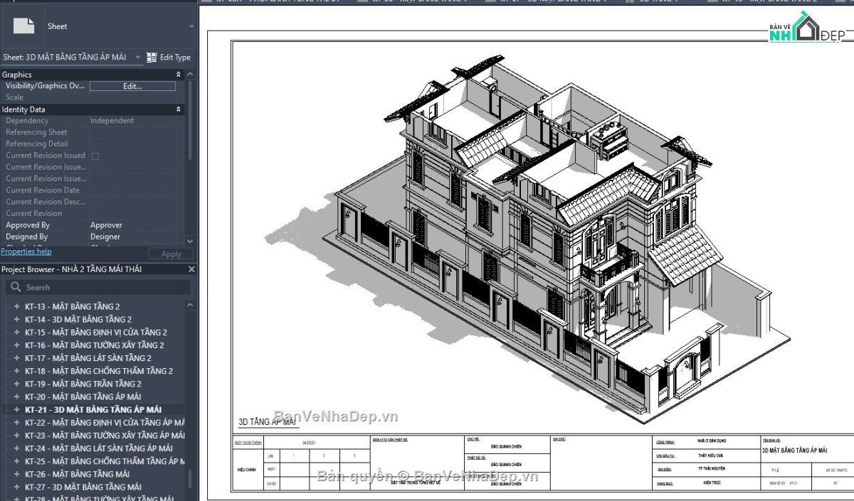Click the 'Approved By' property label
Screen dimensions: 854x501
(27, 225)
